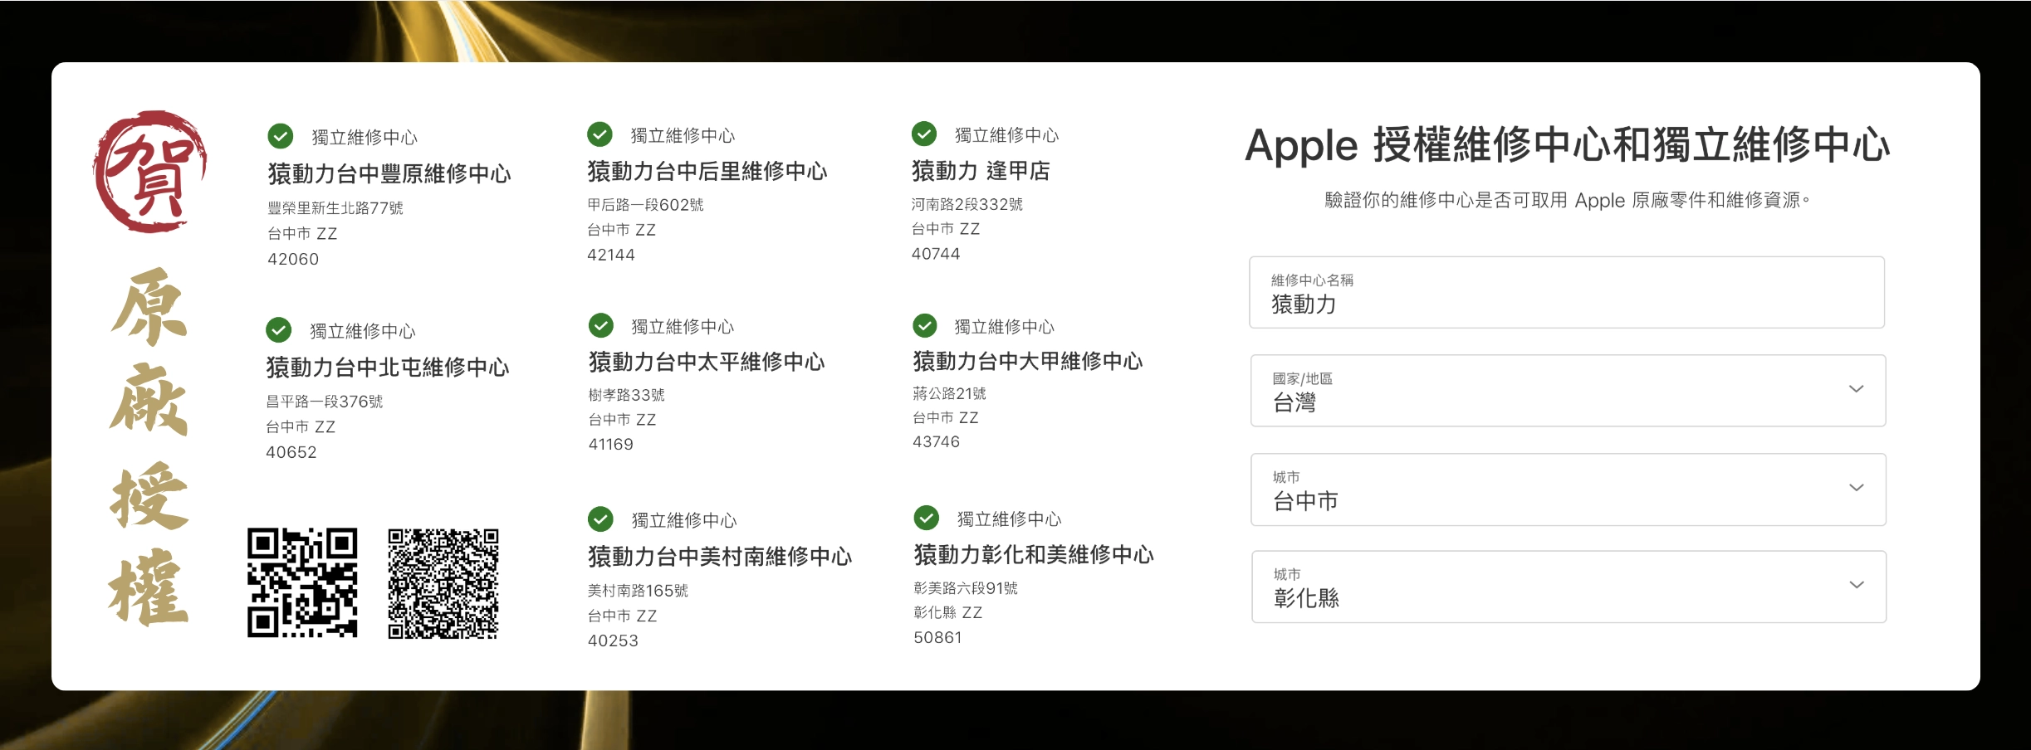
Task: Click the left QR code with bold pattern
Action: 302,582
